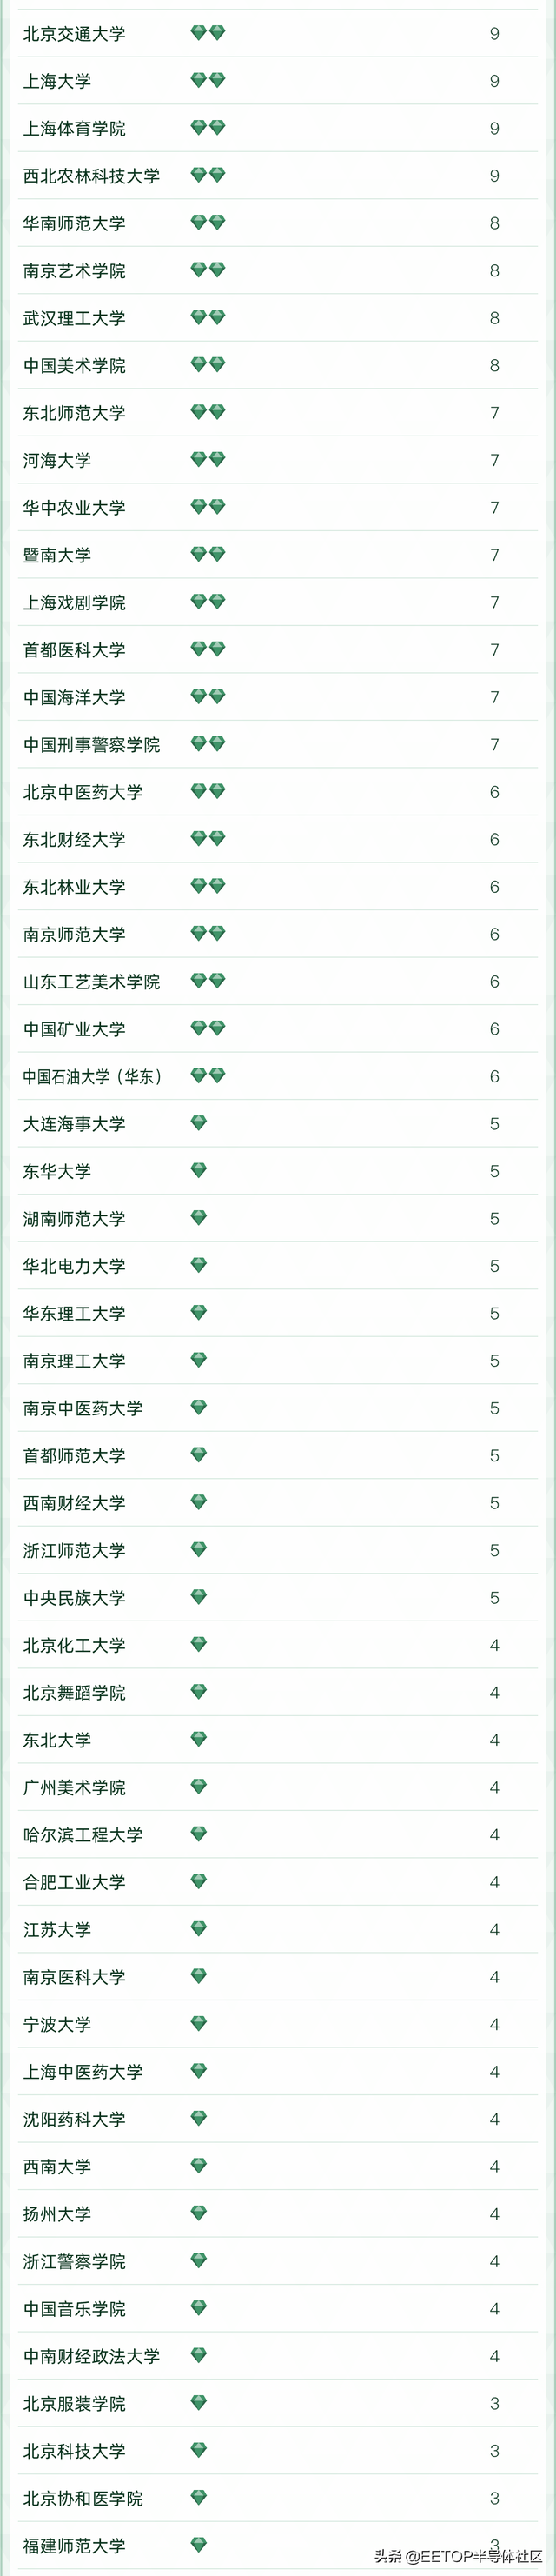Click the diamond icon in the 中央民族大学 row
556x2576 pixels.
point(199,1597)
